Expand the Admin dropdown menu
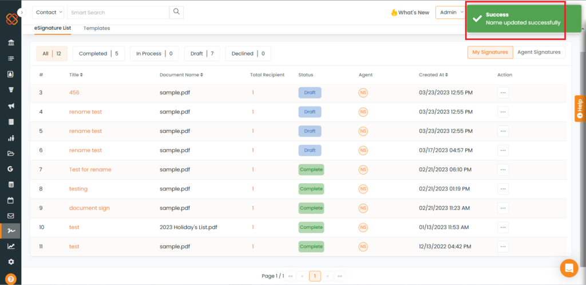The height and width of the screenshot is (285, 586). point(451,12)
